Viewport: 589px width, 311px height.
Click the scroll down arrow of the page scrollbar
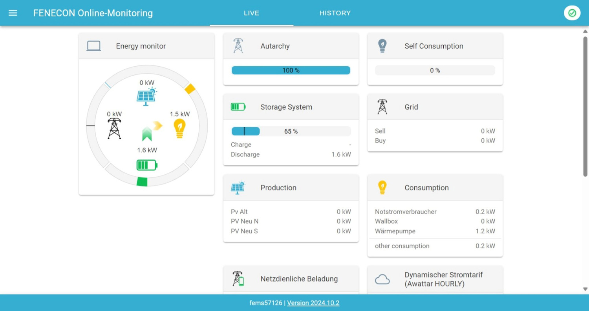(585, 289)
